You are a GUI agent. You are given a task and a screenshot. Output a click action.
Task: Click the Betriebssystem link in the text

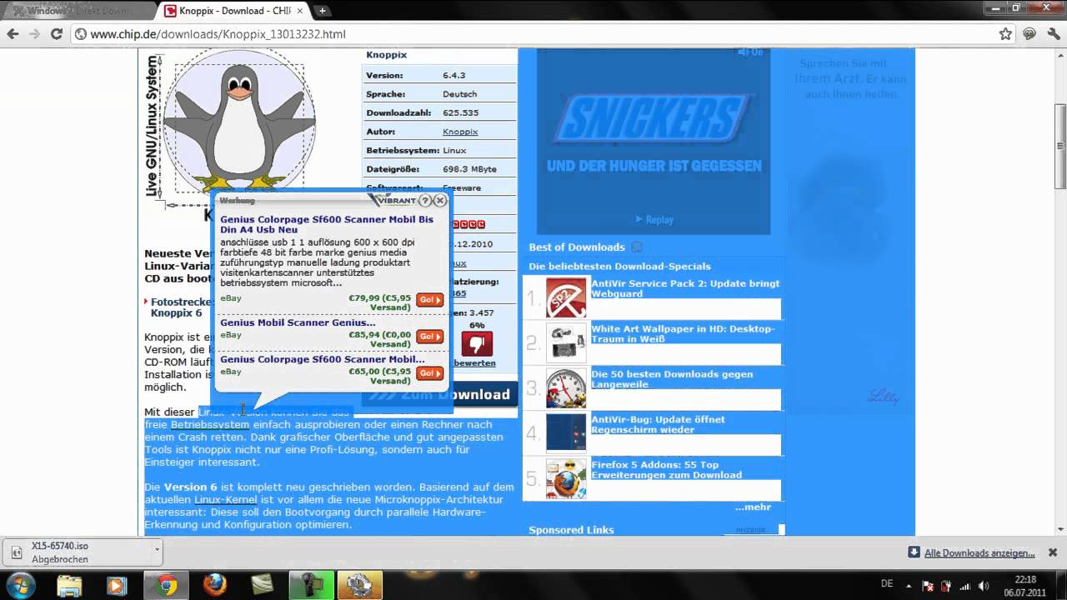pyautogui.click(x=209, y=425)
